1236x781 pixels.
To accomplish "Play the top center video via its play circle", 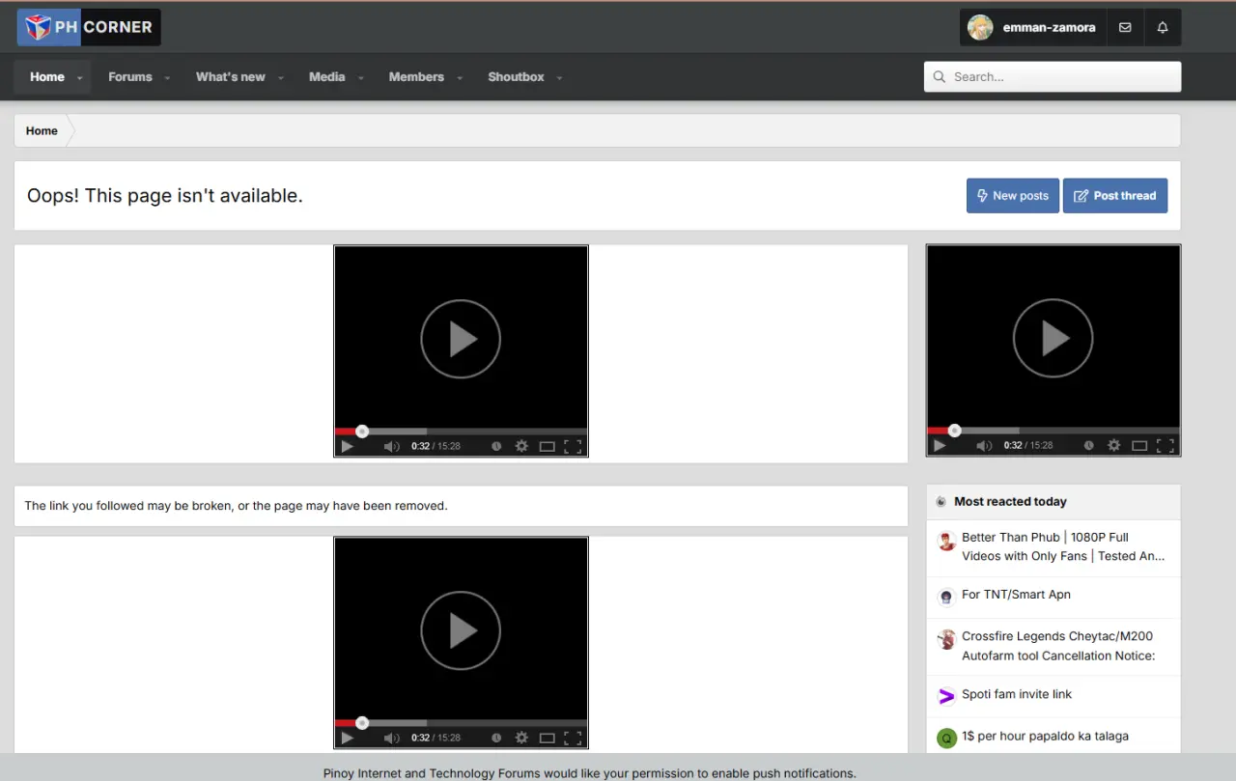I will tap(461, 339).
